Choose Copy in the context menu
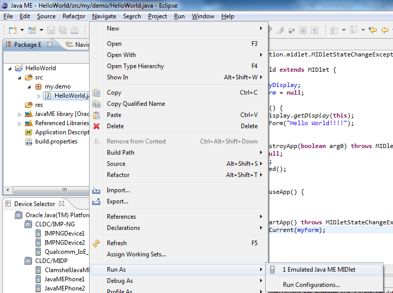 pyautogui.click(x=179, y=93)
